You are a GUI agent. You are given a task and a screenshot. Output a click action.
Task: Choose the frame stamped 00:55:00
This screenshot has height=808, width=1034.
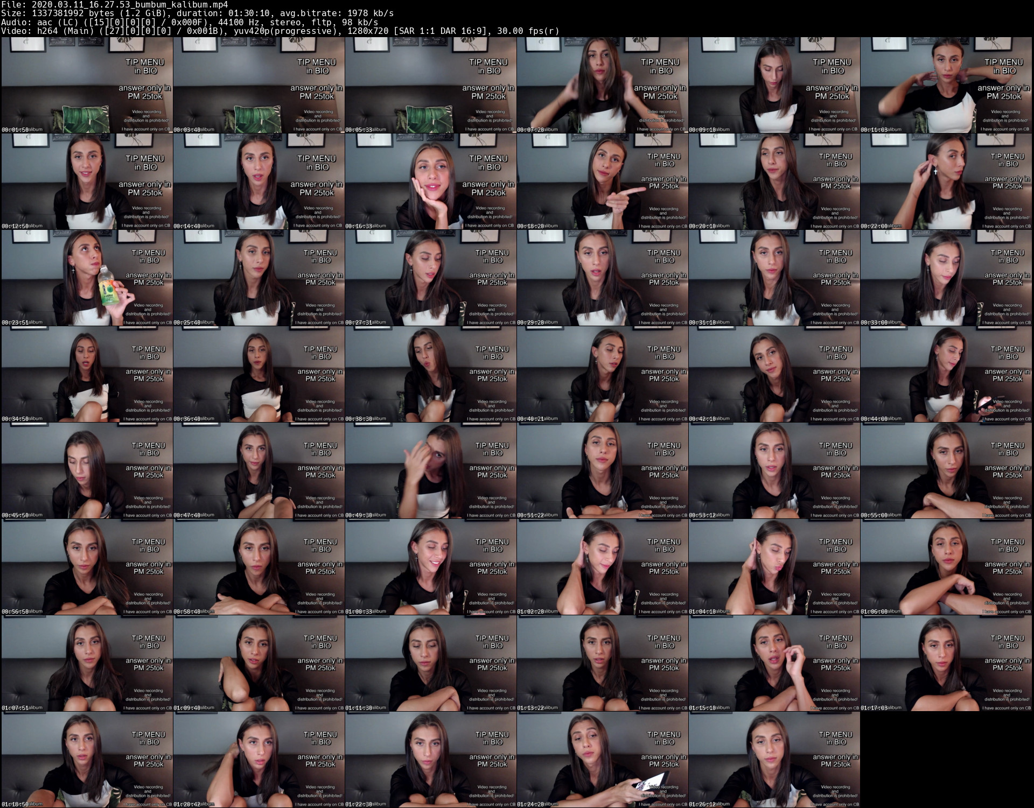click(946, 470)
